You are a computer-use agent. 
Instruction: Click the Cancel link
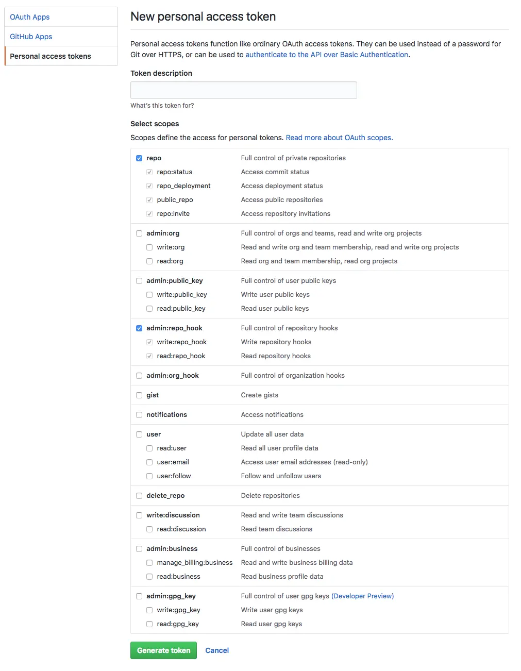click(x=217, y=650)
